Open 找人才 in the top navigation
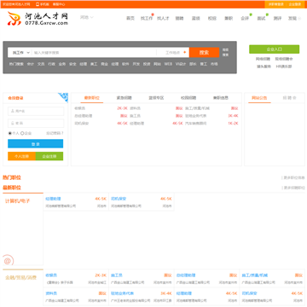 (163, 18)
